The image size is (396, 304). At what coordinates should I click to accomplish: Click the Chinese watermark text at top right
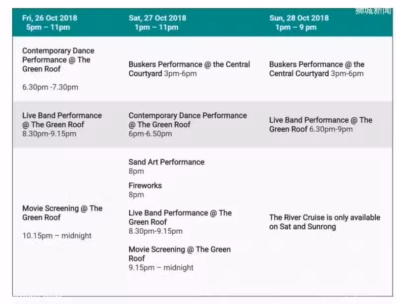click(x=373, y=11)
